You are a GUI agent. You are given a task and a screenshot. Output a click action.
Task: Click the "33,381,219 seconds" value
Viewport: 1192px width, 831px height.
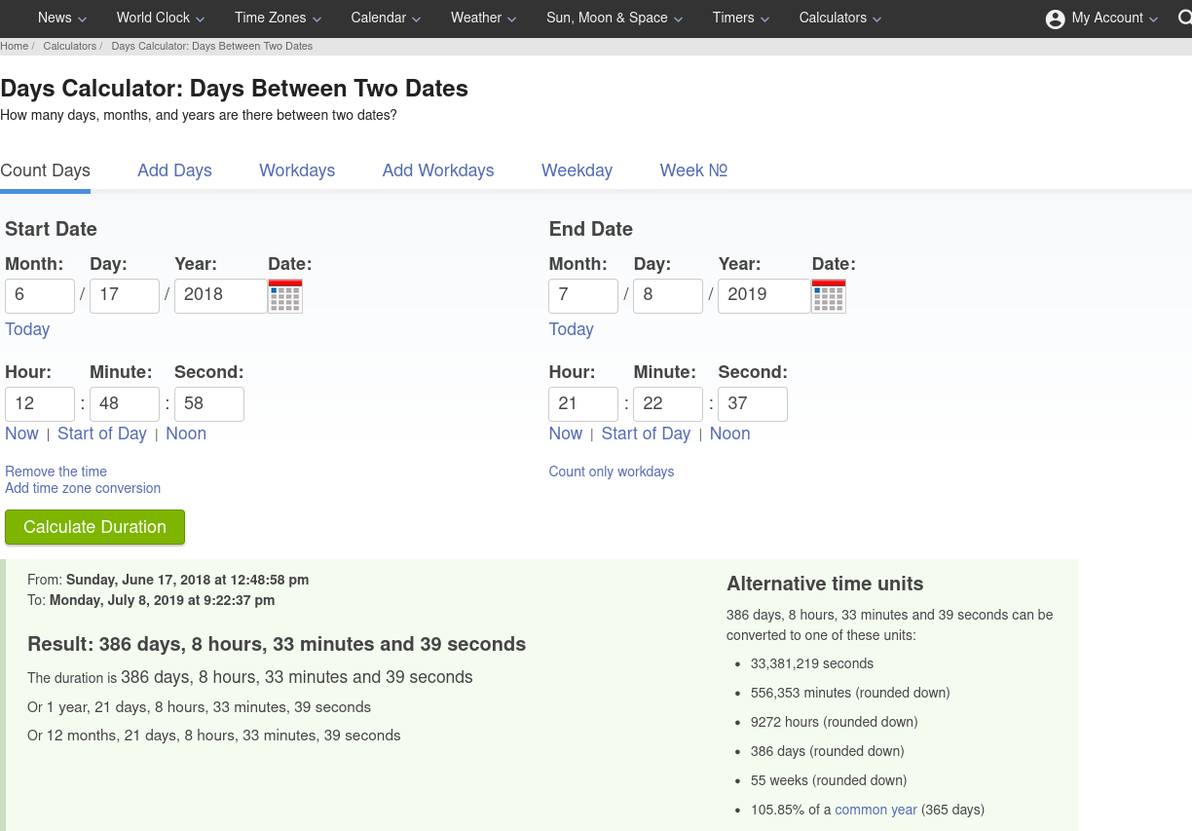[x=812, y=663]
